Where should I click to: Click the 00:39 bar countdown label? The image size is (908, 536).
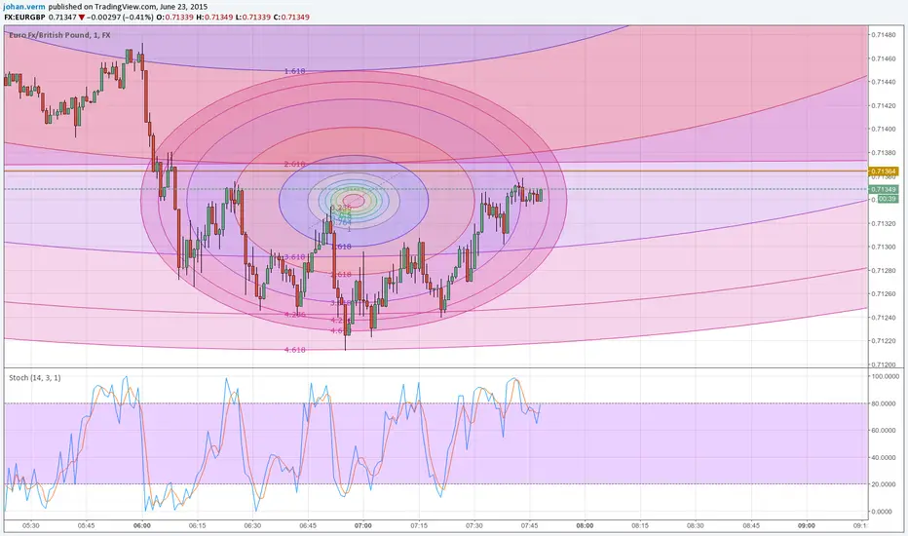click(x=888, y=199)
